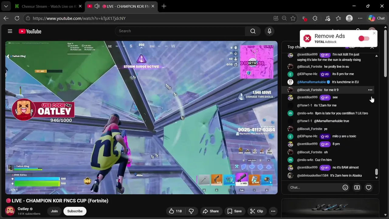Refresh the current page

click(17, 18)
